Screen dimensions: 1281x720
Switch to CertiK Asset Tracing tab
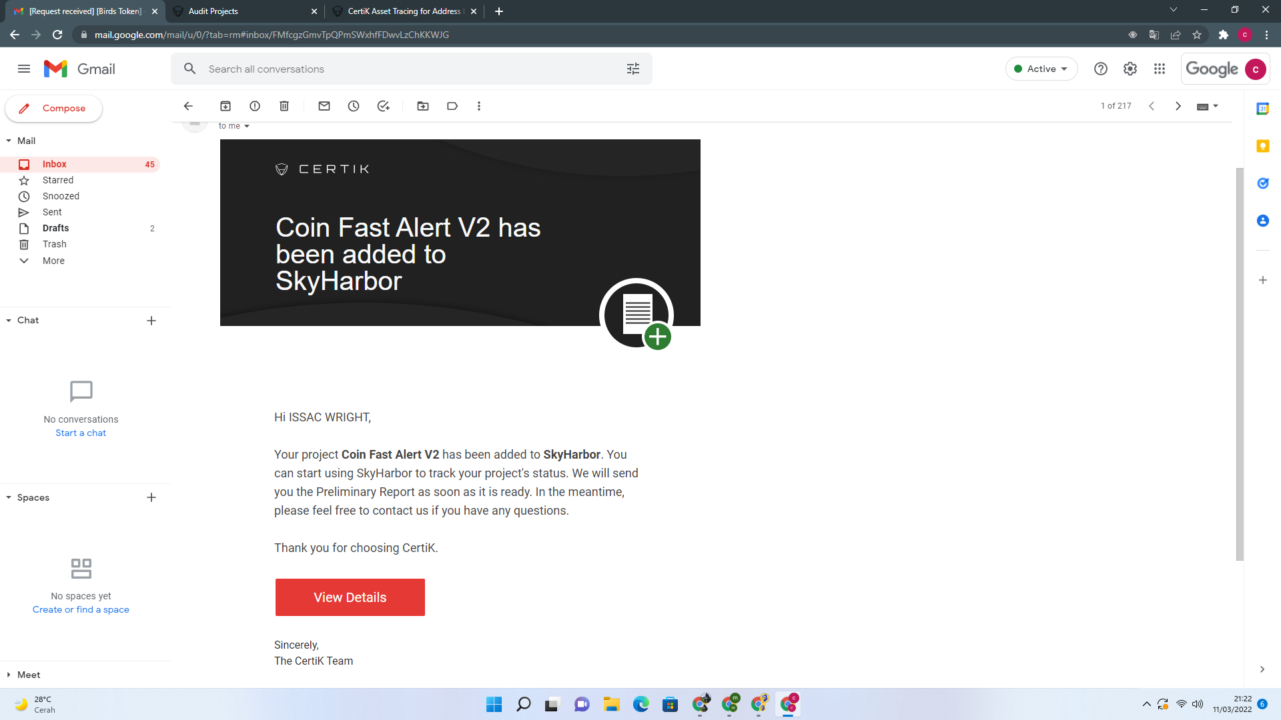404,11
